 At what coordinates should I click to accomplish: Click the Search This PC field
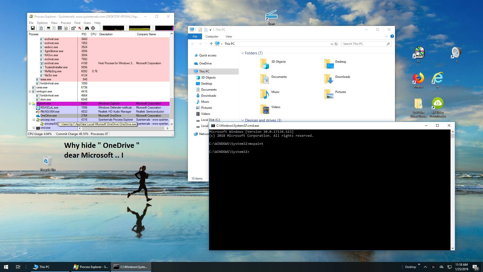tap(366, 44)
